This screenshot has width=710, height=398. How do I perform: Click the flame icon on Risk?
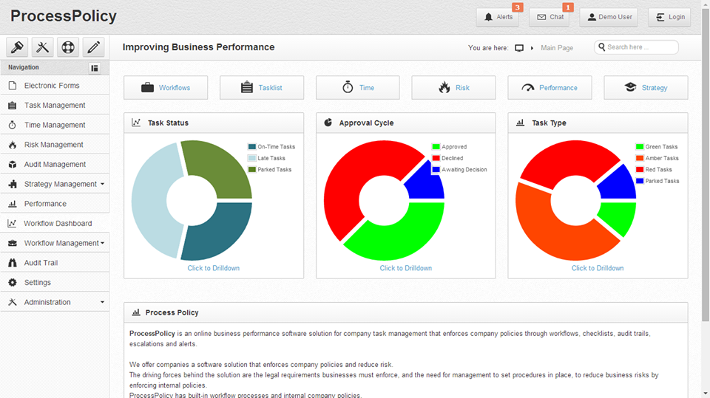(x=444, y=87)
